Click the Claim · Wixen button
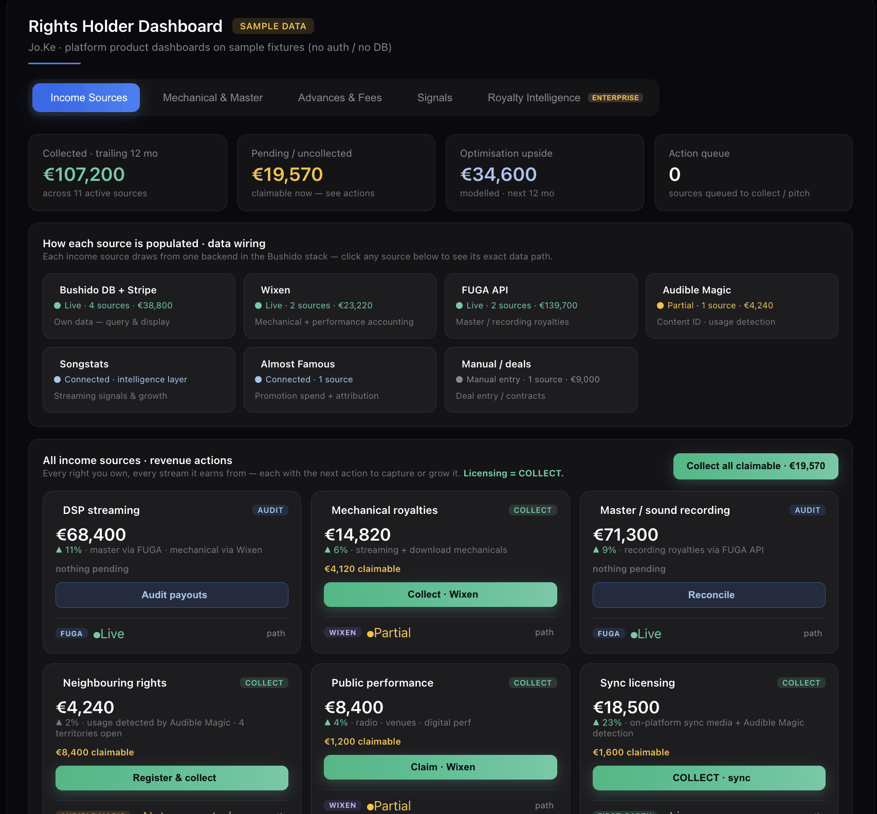This screenshot has width=877, height=814. (441, 767)
